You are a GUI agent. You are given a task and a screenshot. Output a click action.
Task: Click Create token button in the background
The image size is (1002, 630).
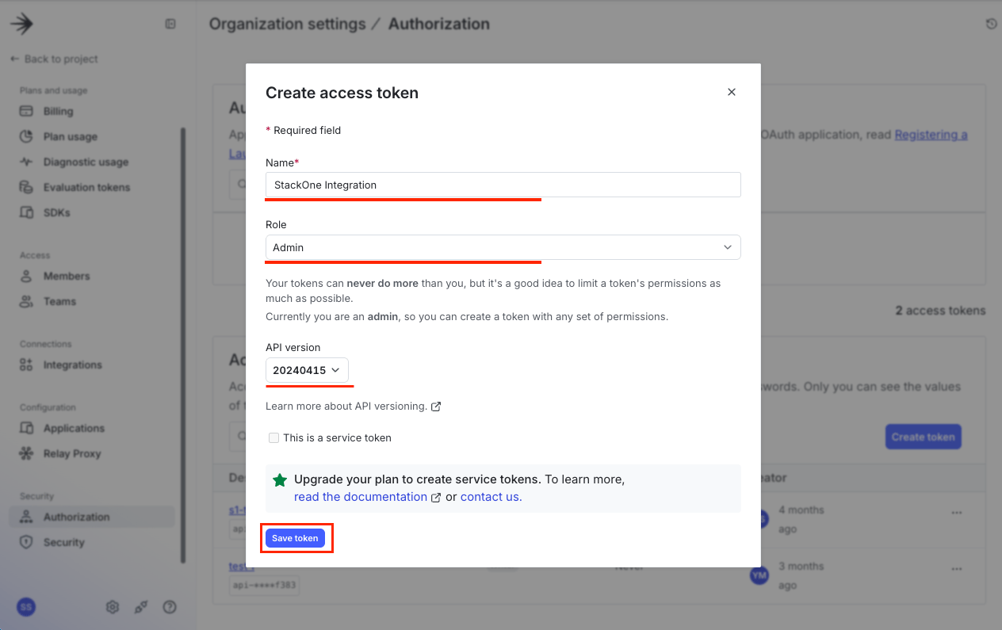tap(923, 437)
